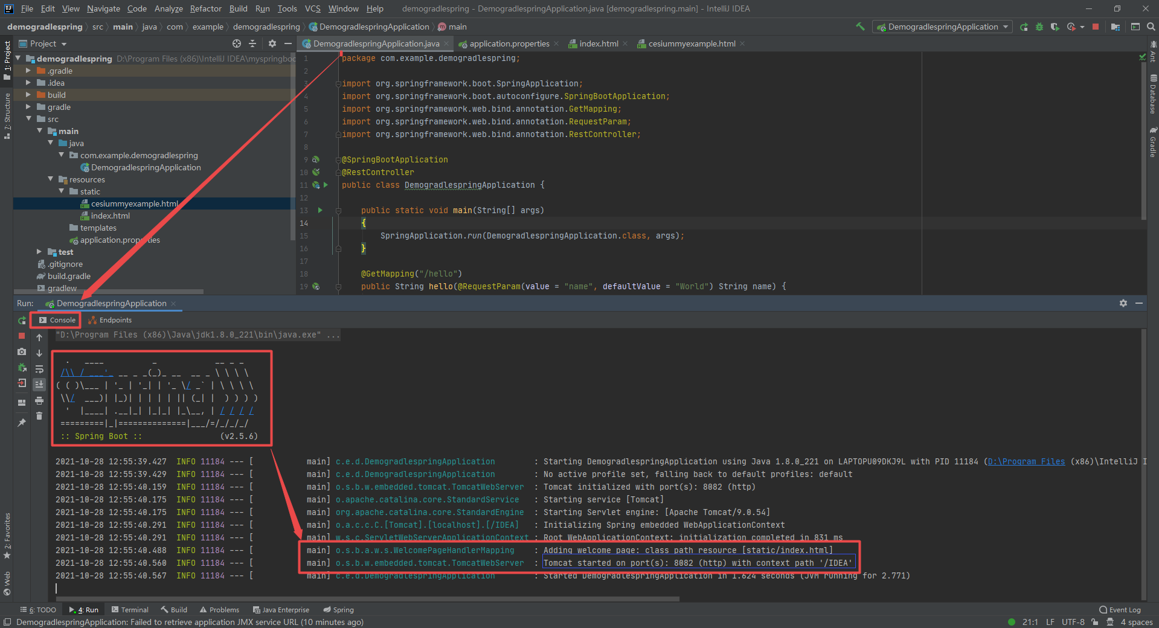
Task: Run with profiler from the top toolbar
Action: 1071,27
